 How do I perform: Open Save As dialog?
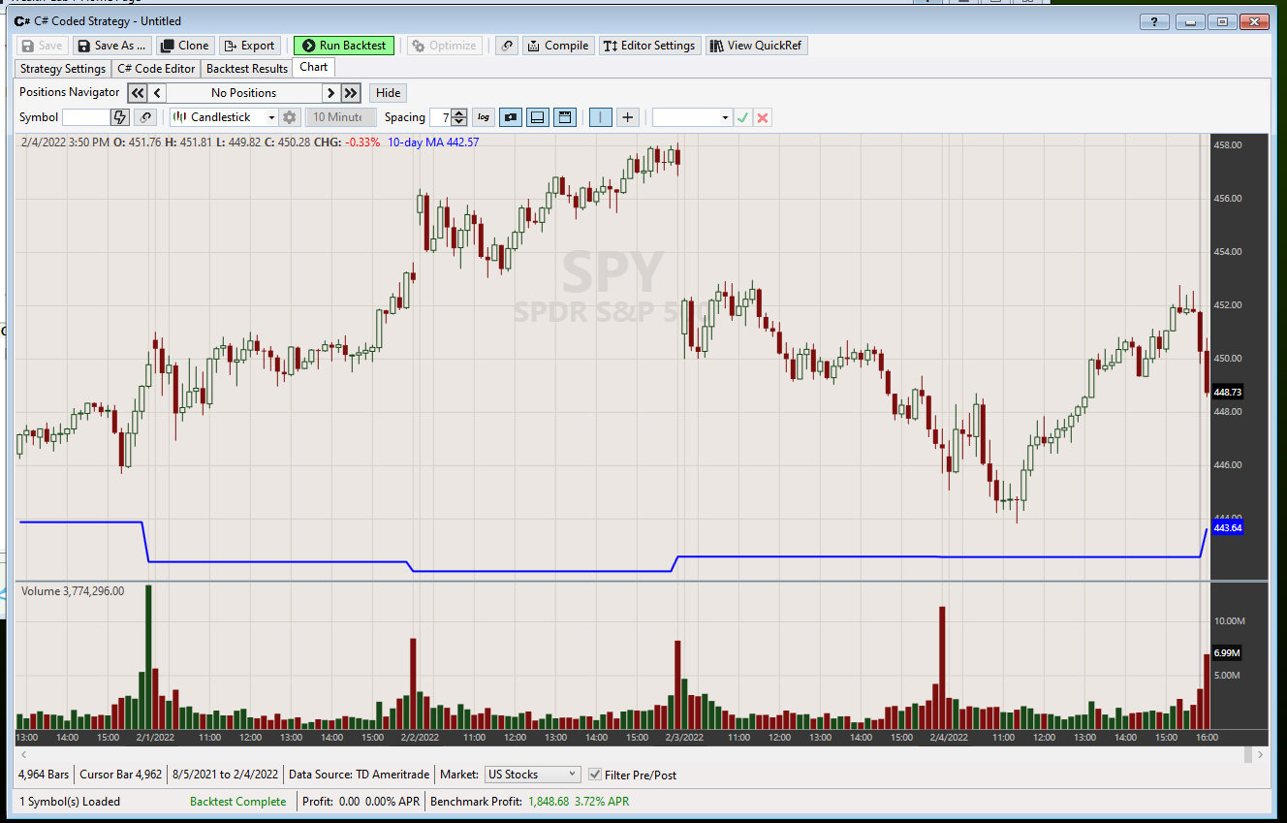point(111,46)
